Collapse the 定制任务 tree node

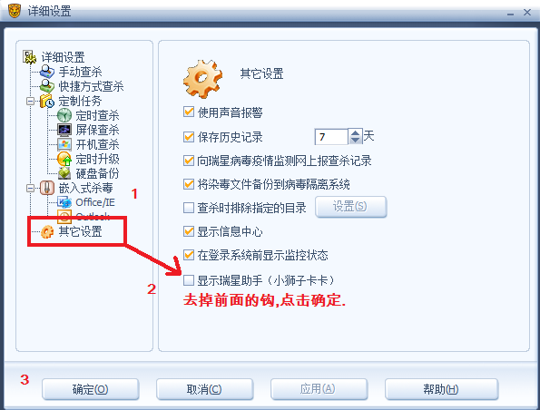[x=30, y=102]
